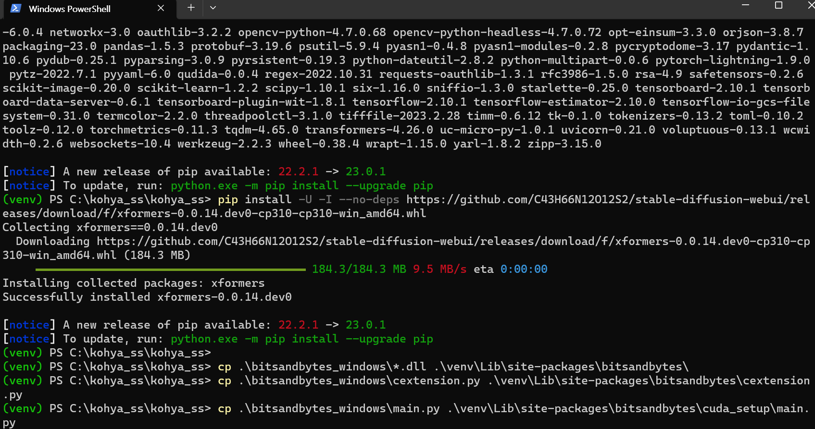Close the Windows PowerShell tab
The image size is (815, 429).
[x=161, y=8]
